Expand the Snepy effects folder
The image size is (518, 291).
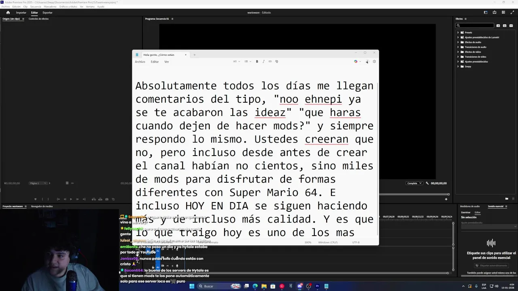(458, 66)
